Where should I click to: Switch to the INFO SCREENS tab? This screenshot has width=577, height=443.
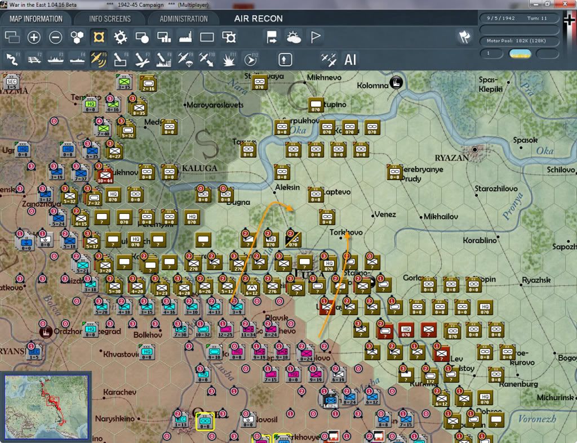[x=110, y=19]
